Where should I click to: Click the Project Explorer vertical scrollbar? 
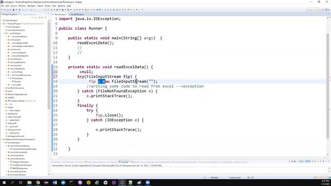coord(49,66)
